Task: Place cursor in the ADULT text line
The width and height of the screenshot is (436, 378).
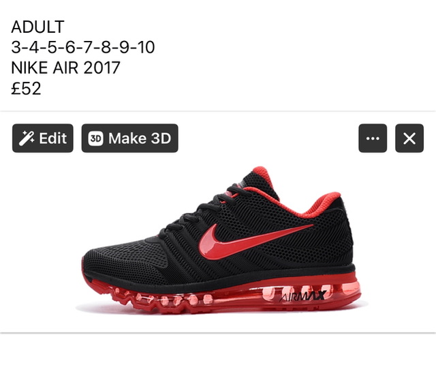Action: (38, 27)
